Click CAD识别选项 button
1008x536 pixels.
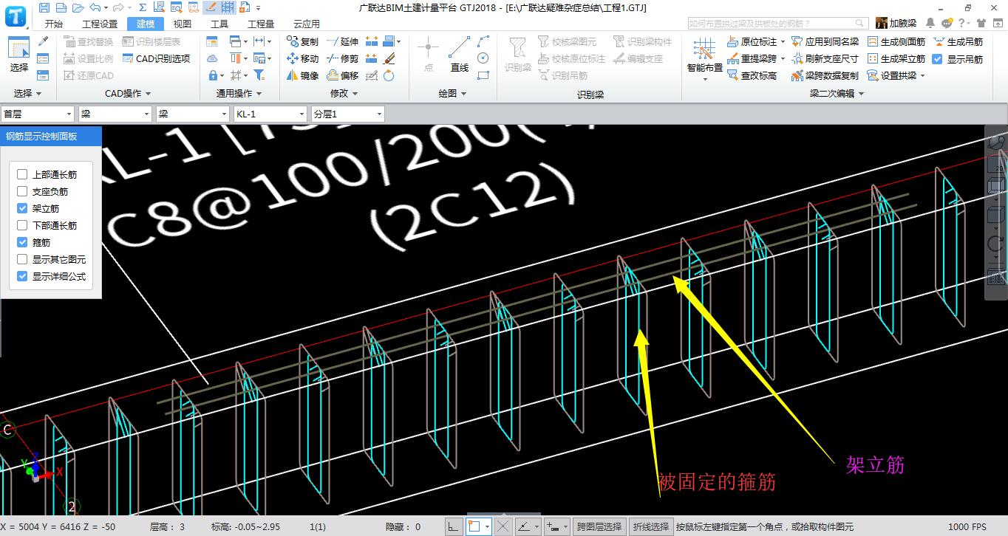156,58
